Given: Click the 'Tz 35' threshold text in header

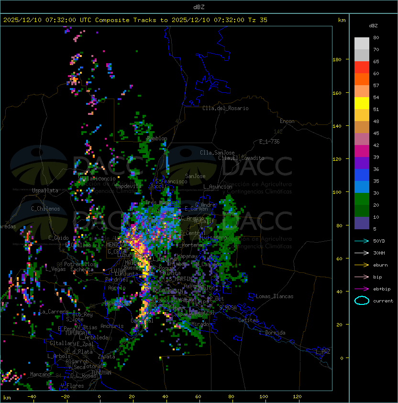Looking at the screenshot, I should click(258, 20).
